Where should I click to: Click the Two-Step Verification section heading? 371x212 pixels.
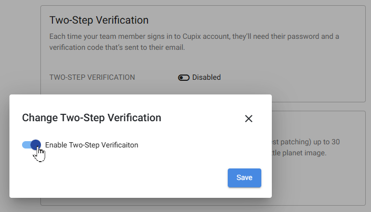pyautogui.click(x=99, y=20)
